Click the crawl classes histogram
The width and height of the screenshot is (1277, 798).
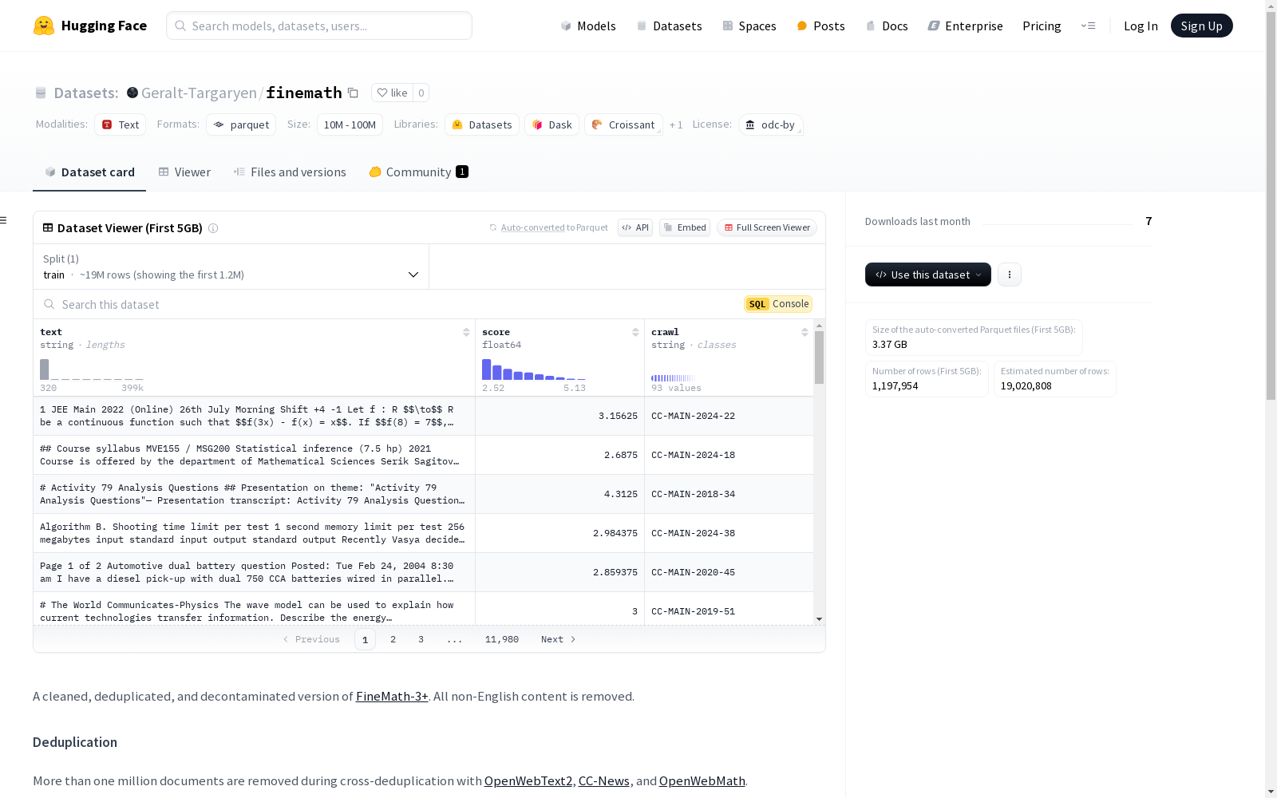coord(673,377)
